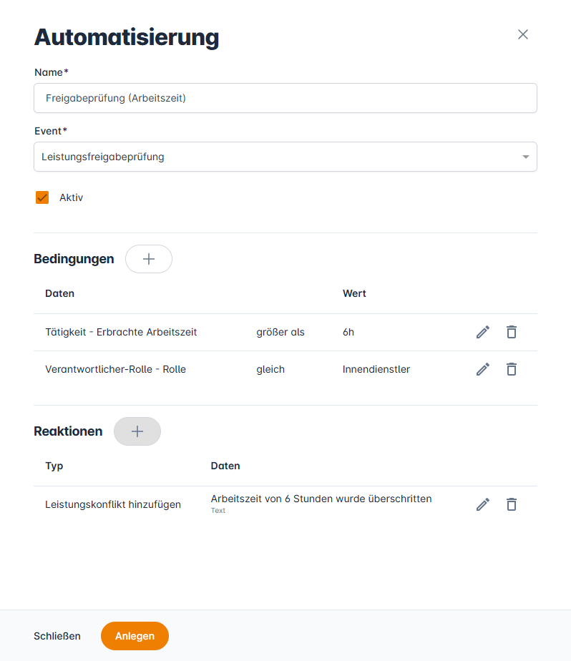
Task: Select the Verantwortlicher-Rolle - Rolle row text
Action: pos(115,369)
